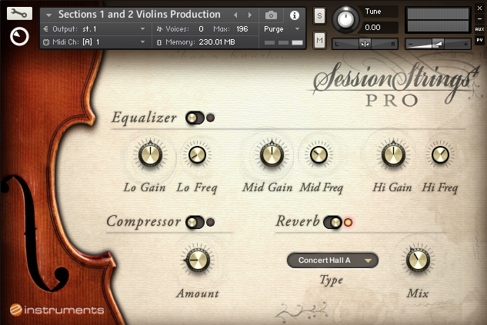
Task: Minimize the instrument with minus button
Action: coord(479,18)
